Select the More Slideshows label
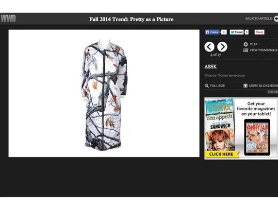Viewport: 278px width, 209px height. (x=263, y=86)
